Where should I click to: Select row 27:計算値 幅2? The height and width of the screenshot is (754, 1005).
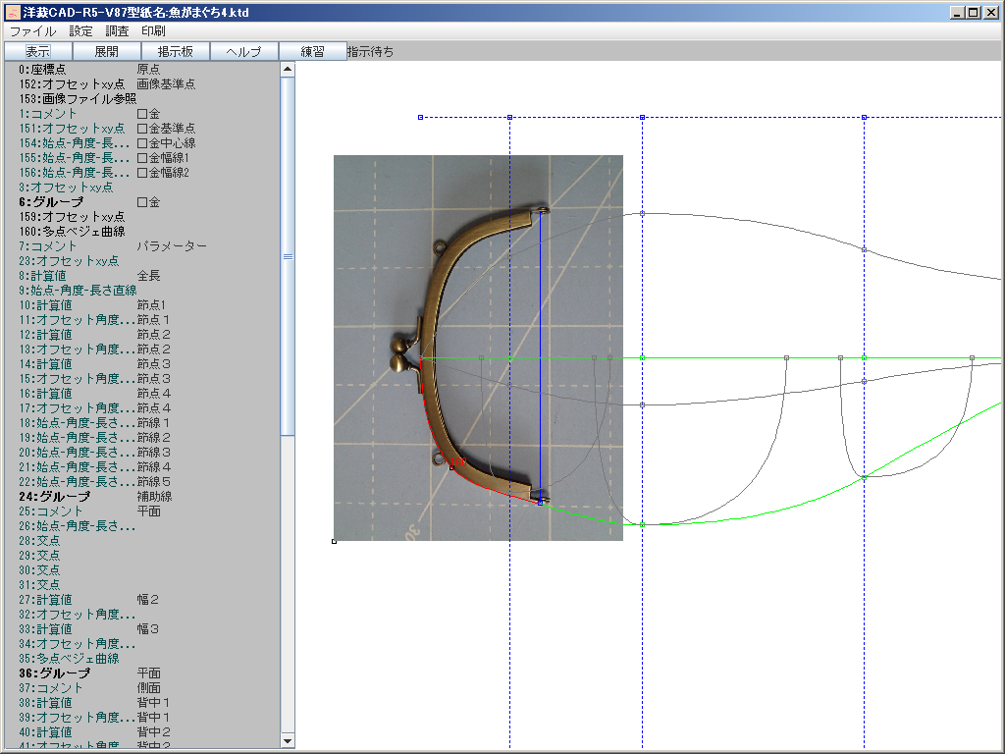pyautogui.click(x=89, y=600)
